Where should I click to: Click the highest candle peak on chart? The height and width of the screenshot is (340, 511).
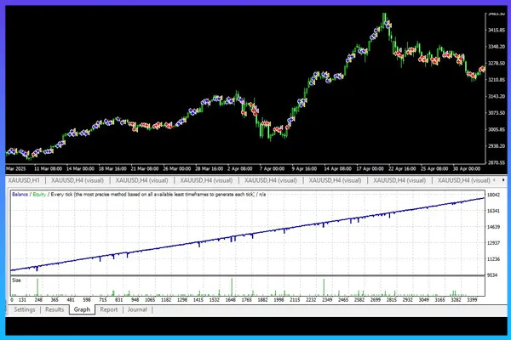click(385, 14)
